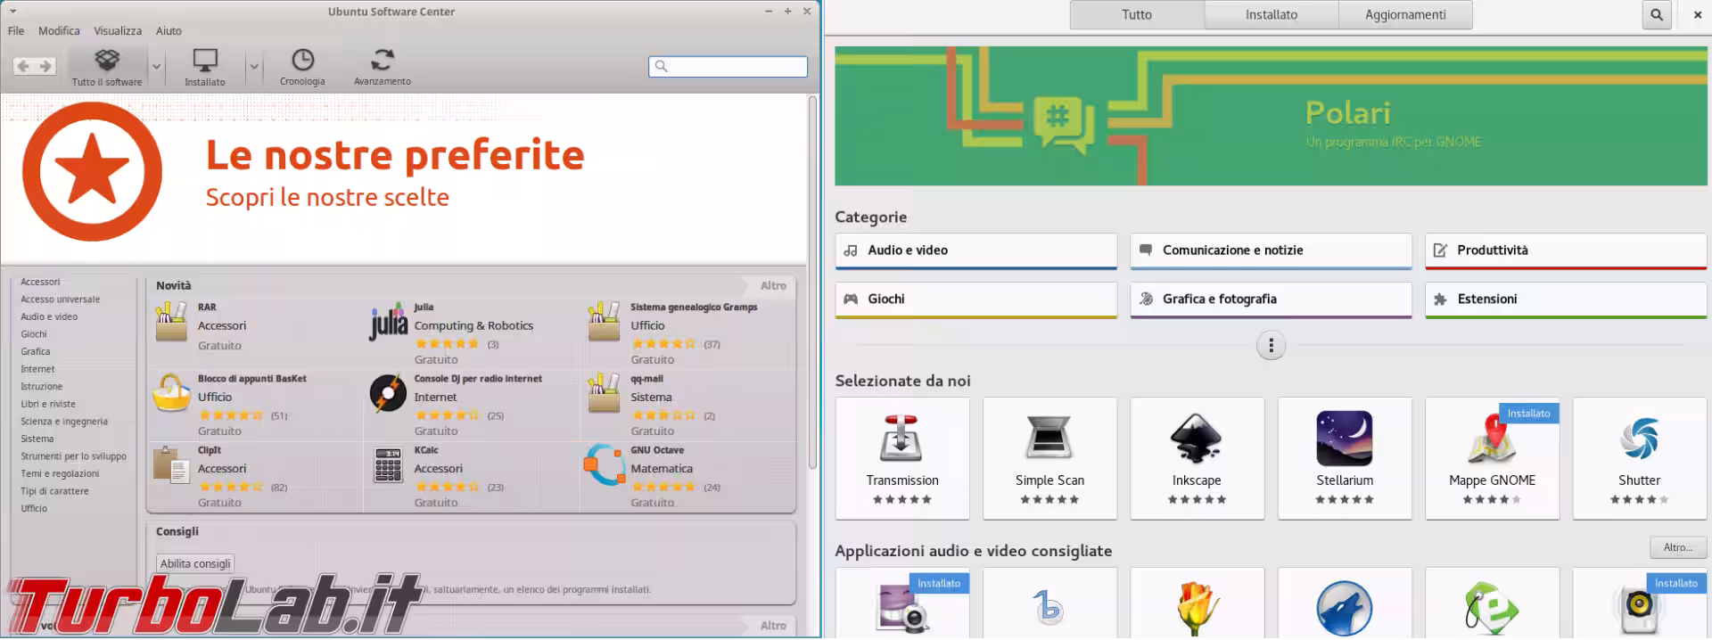Select Audio e video in left sidebar
1712x640 pixels.
pyautogui.click(x=49, y=316)
